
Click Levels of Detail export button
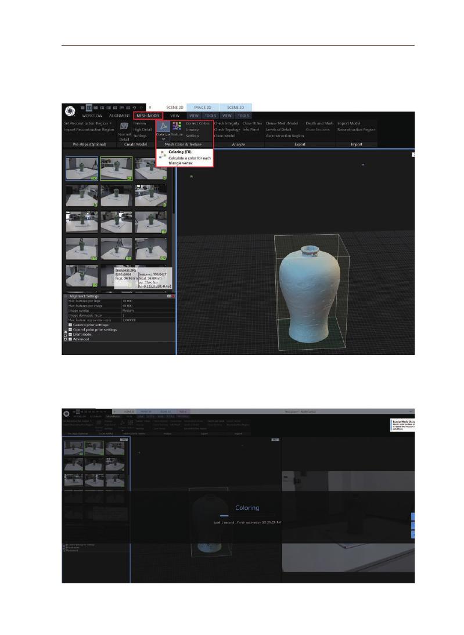tap(279, 130)
